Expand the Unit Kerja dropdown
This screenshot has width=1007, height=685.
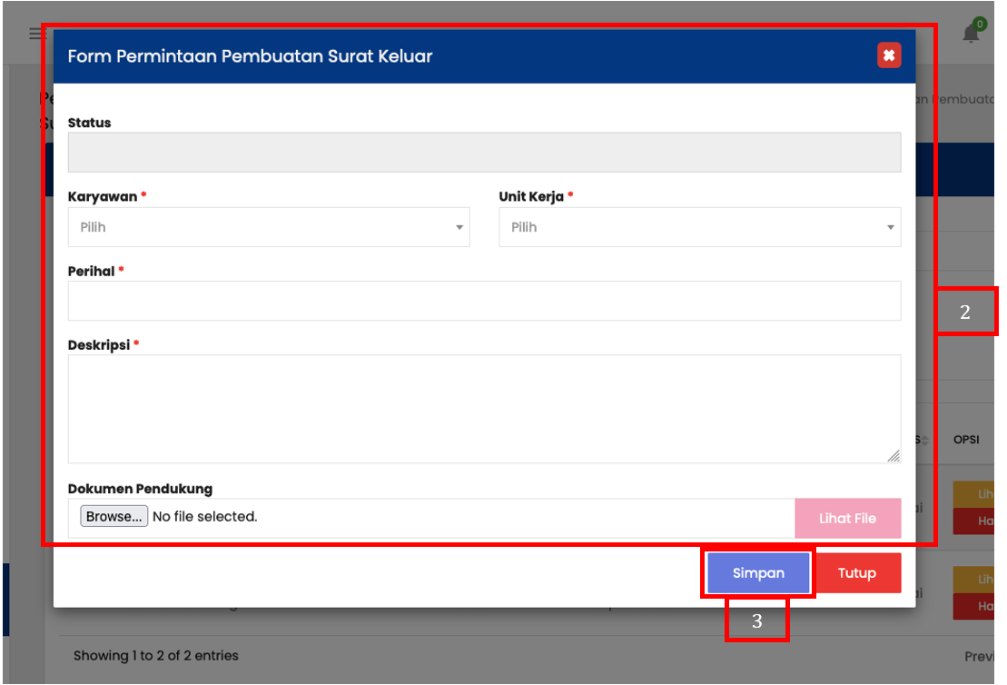[x=699, y=227]
